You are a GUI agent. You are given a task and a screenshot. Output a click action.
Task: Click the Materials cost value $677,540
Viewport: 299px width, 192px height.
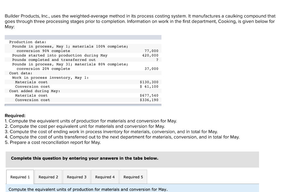(150, 95)
